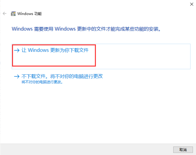Close the Windows 功能 dialog with X

point(191,4)
